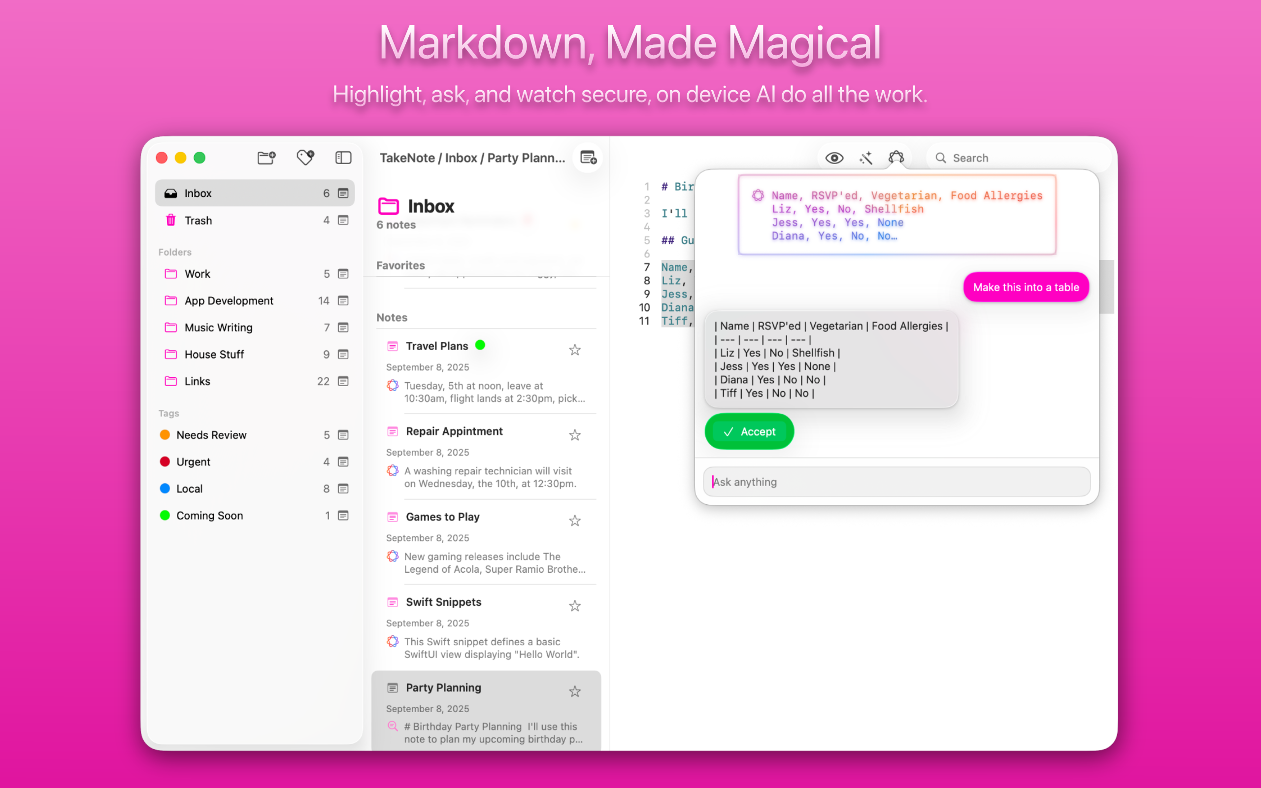
Task: Click the generated markdown table response
Action: (831, 360)
